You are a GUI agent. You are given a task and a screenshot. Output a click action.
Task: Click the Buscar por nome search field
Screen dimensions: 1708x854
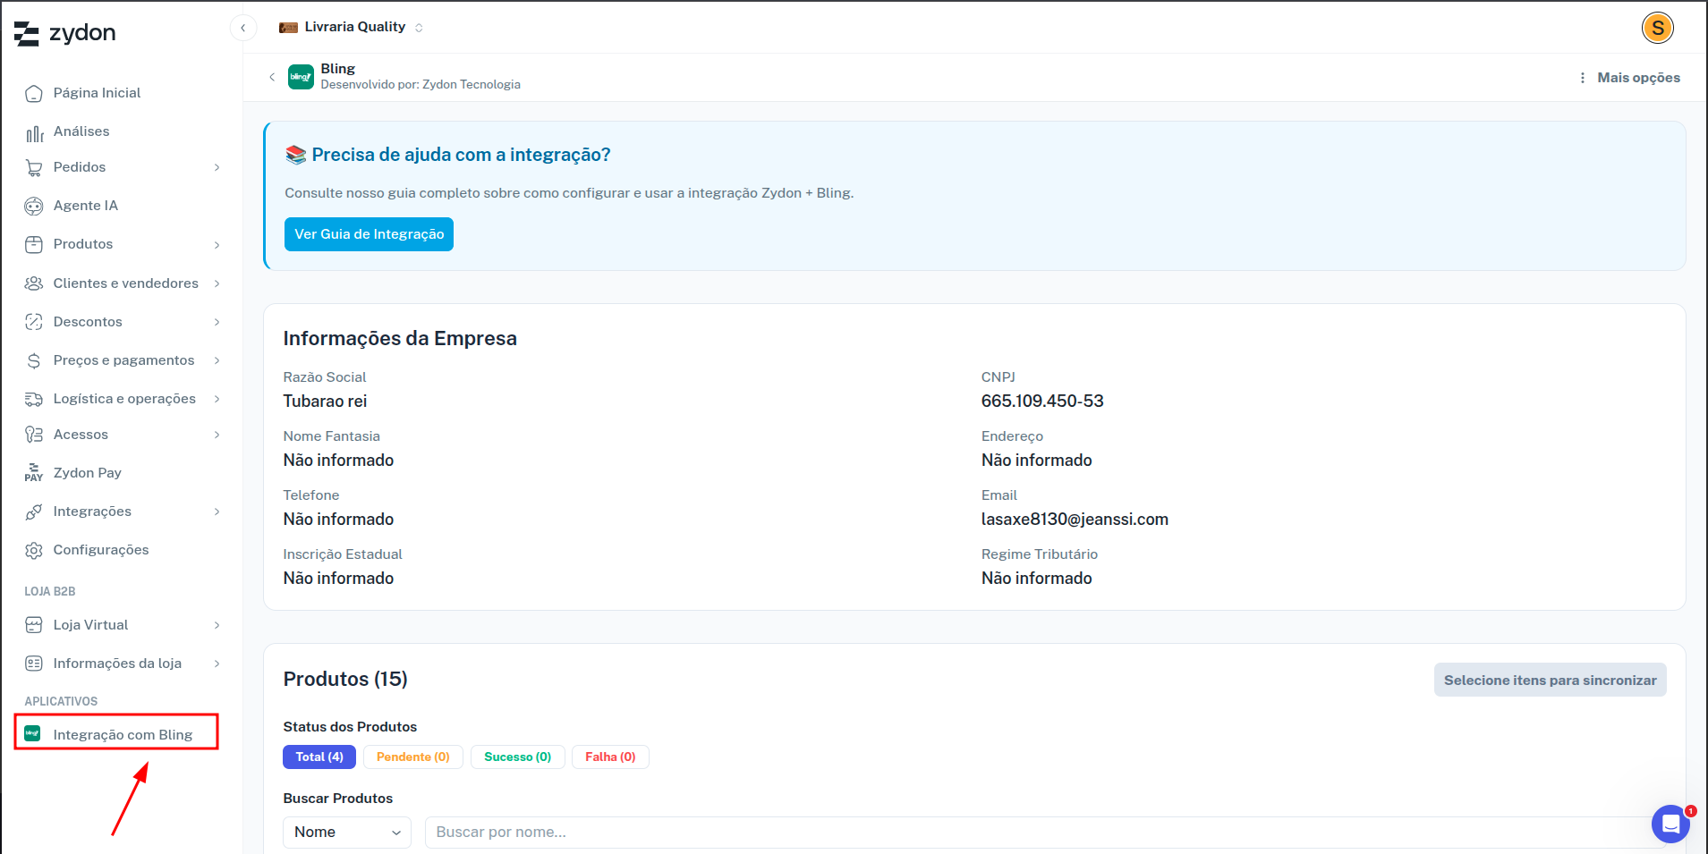click(x=1045, y=833)
